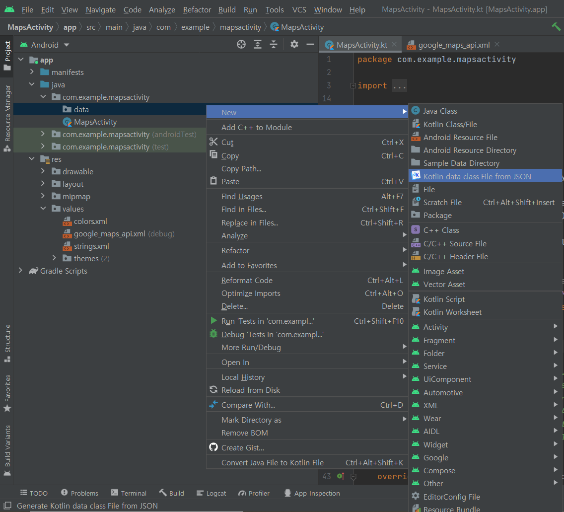
Task: Click Reload from Disk
Action: tap(307, 390)
